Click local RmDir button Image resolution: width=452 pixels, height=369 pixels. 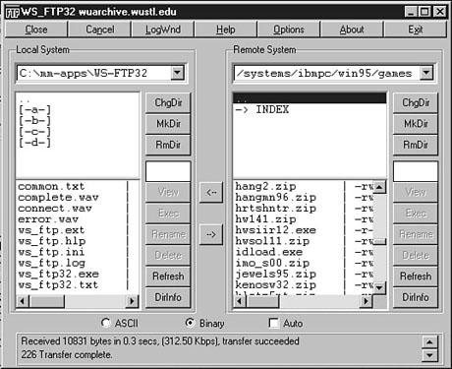point(168,145)
